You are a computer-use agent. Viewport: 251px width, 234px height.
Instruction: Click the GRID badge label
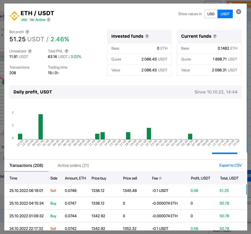[24, 20]
